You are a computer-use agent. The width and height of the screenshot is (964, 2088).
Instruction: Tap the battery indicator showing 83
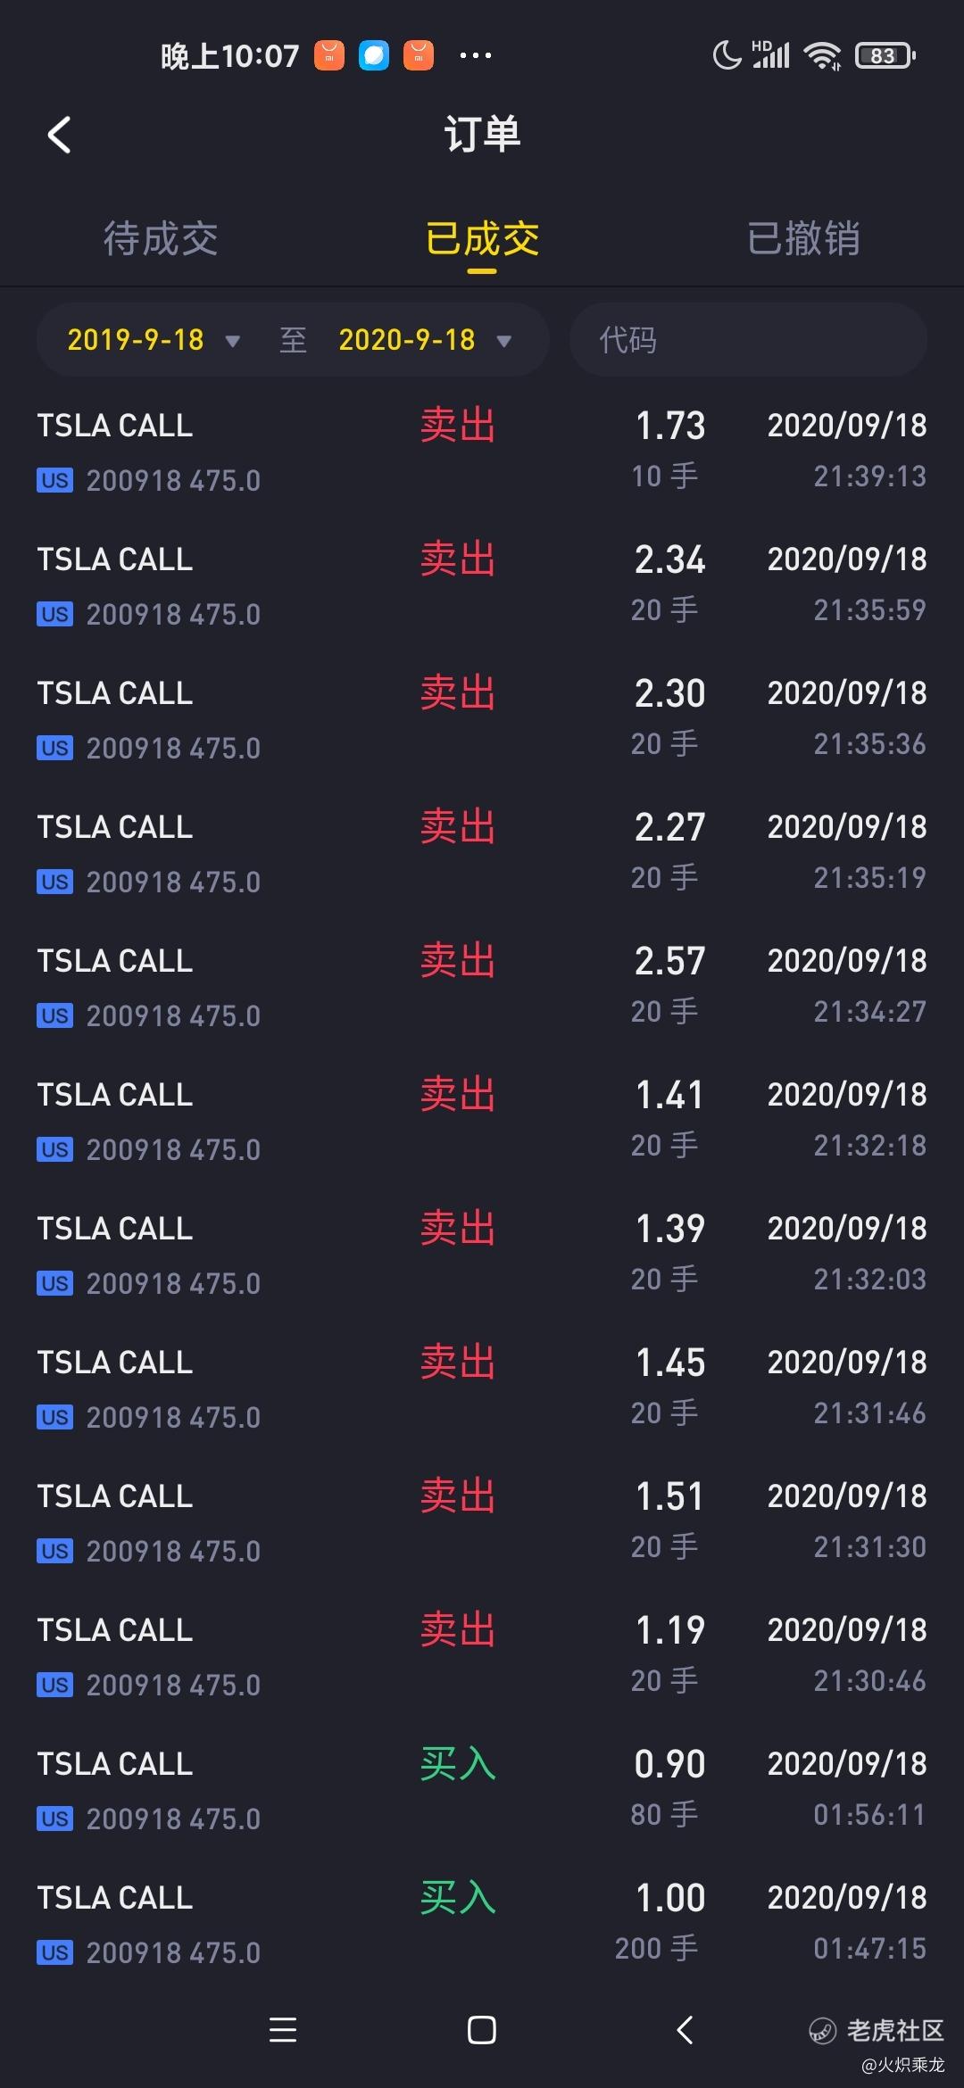point(885,55)
